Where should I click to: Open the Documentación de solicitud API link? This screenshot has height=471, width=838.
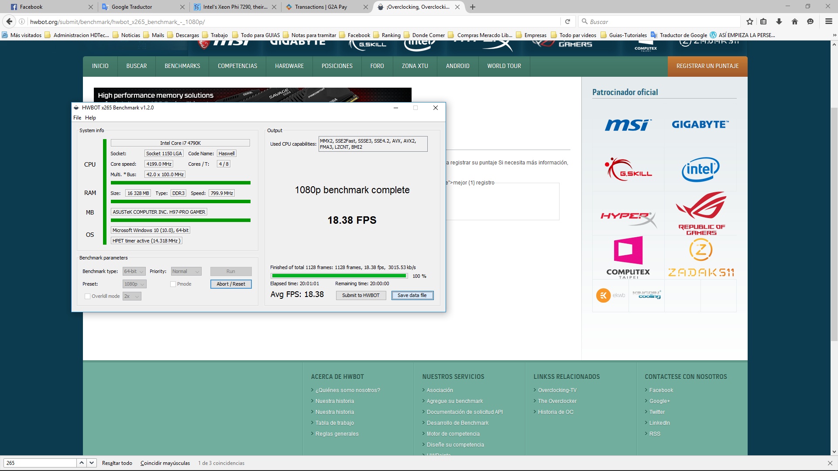[x=465, y=412]
